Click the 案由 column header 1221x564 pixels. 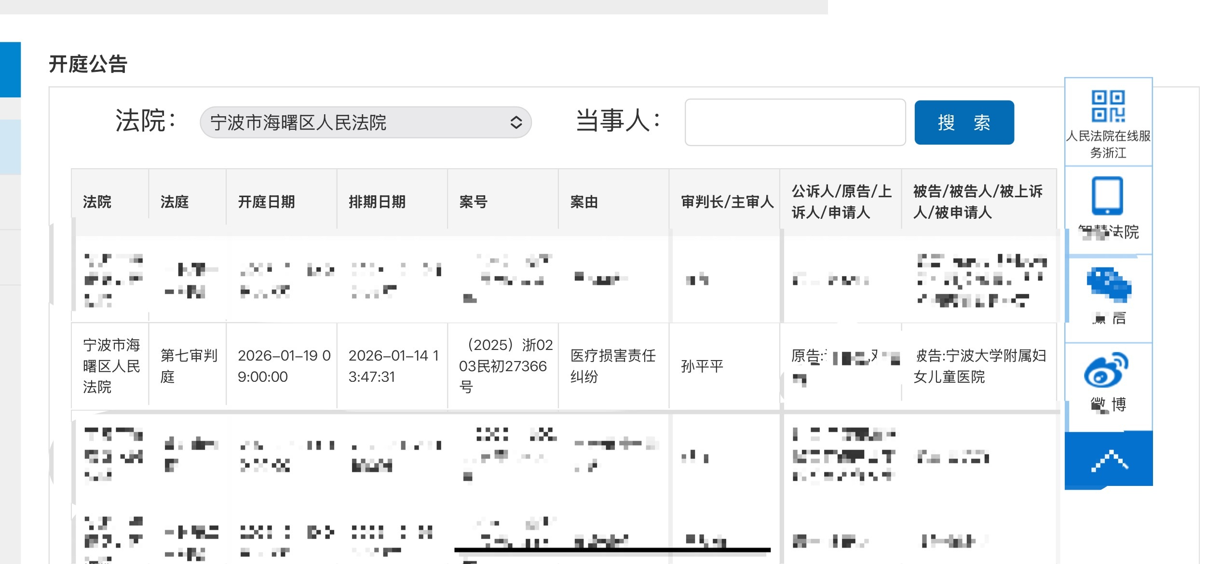(x=584, y=201)
